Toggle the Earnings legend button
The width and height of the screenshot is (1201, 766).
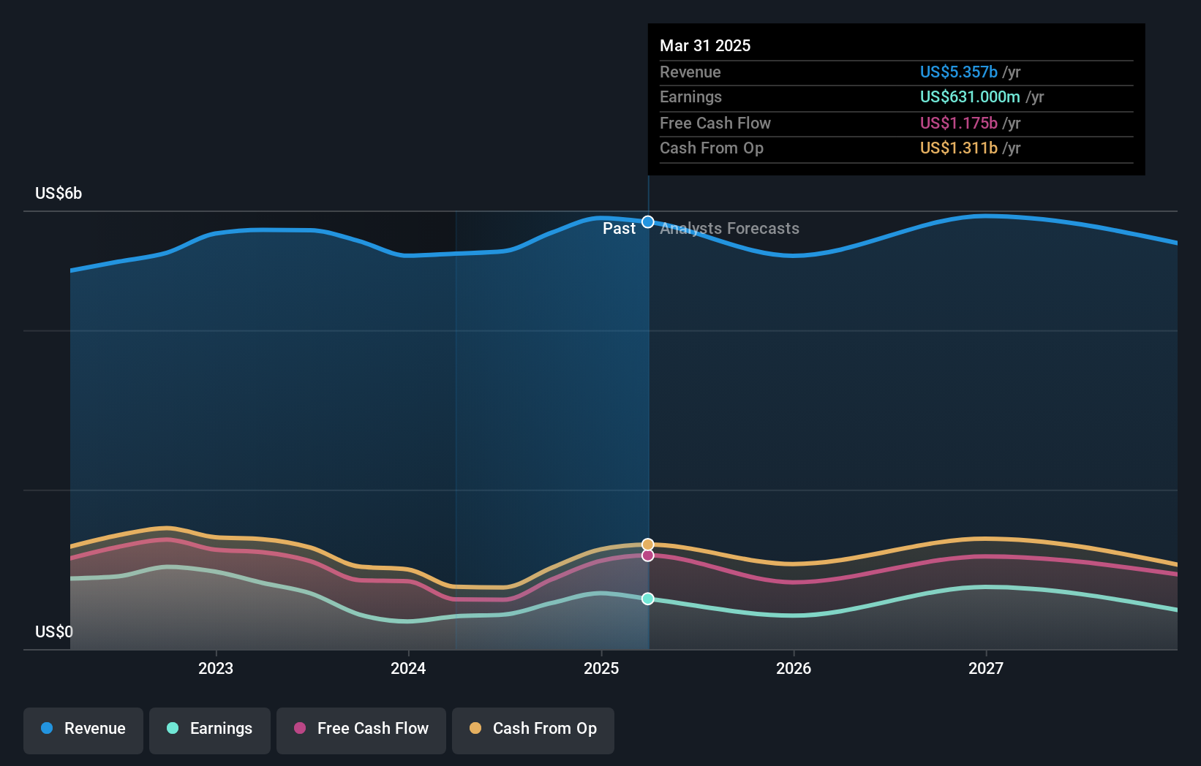coord(210,730)
